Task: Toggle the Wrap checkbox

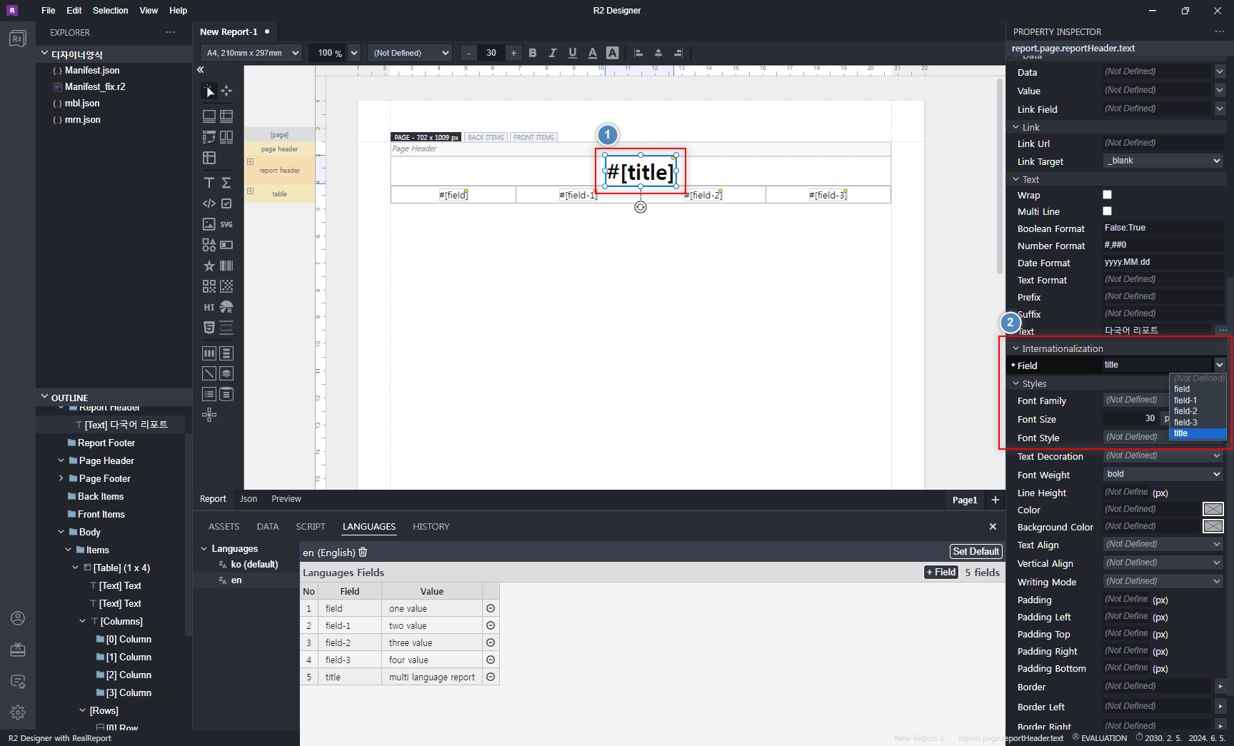Action: pos(1107,194)
